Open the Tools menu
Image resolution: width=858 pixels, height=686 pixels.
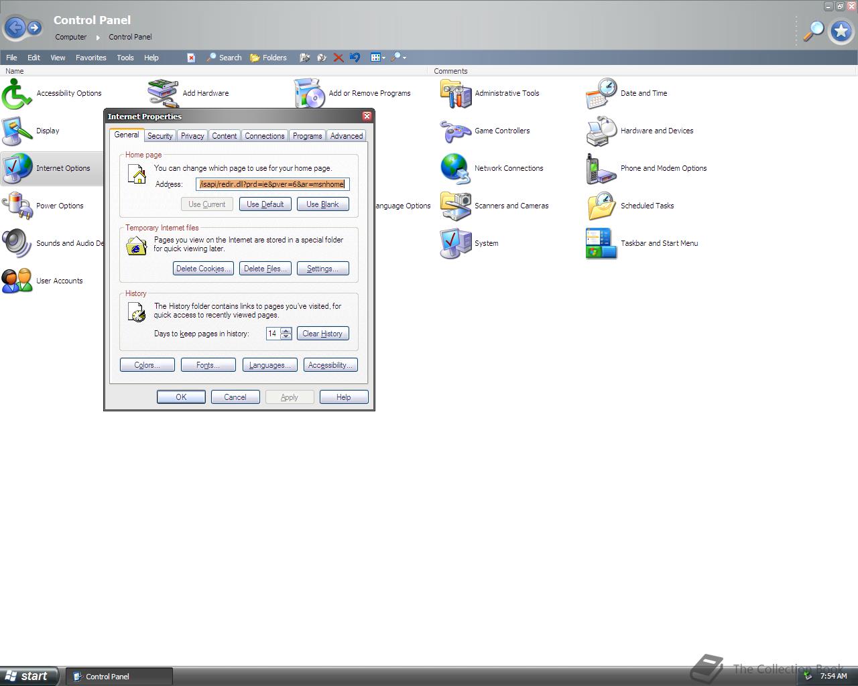[125, 58]
